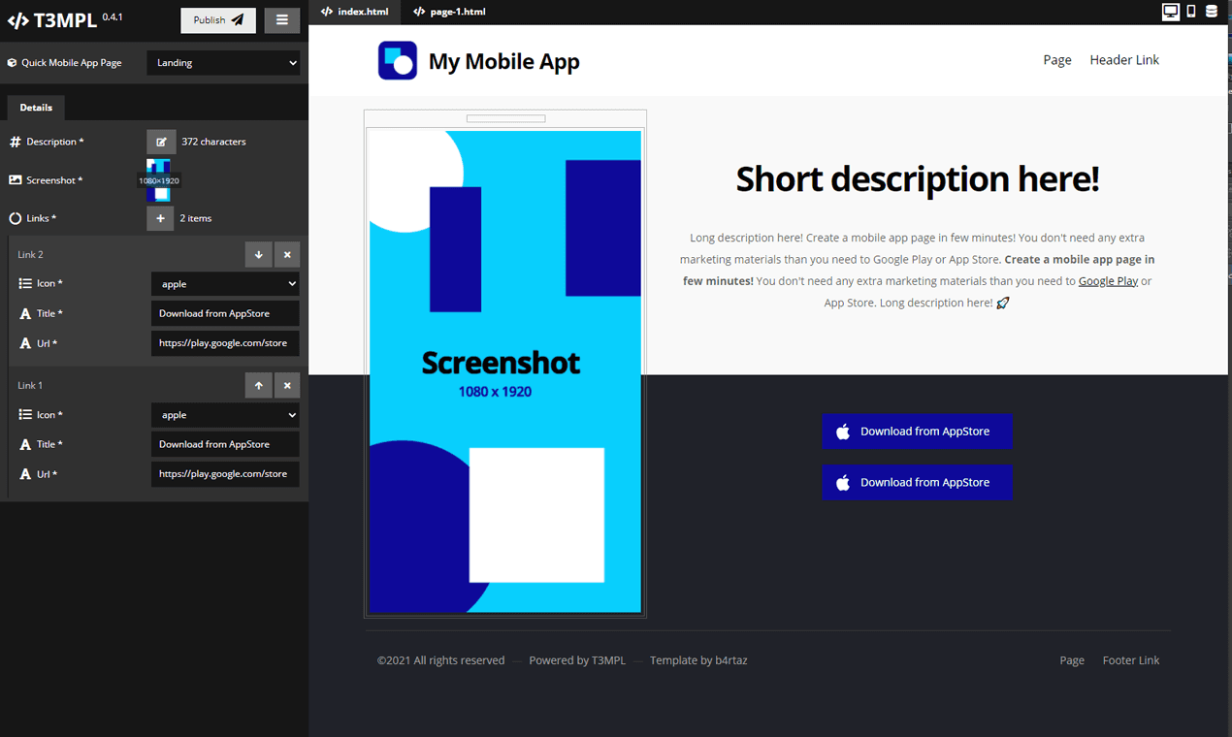Switch to the page-1.html tab
The height and width of the screenshot is (737, 1232).
pyautogui.click(x=449, y=12)
